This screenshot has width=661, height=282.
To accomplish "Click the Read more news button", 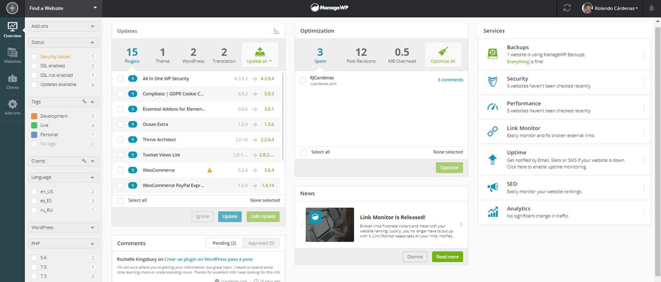I will (x=447, y=257).
